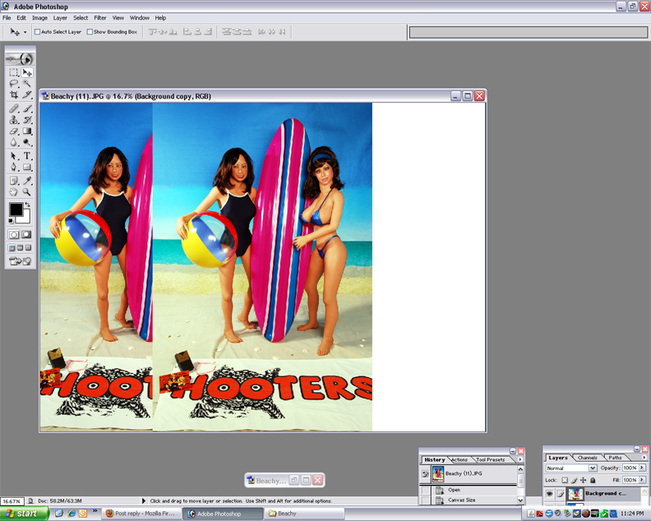
Task: Select the Zoom tool
Action: [27, 192]
